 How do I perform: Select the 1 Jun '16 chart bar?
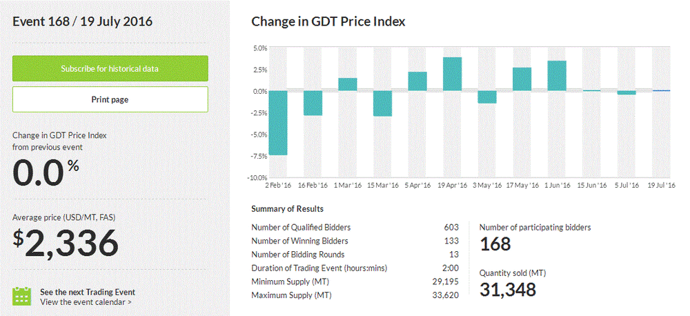pos(557,76)
